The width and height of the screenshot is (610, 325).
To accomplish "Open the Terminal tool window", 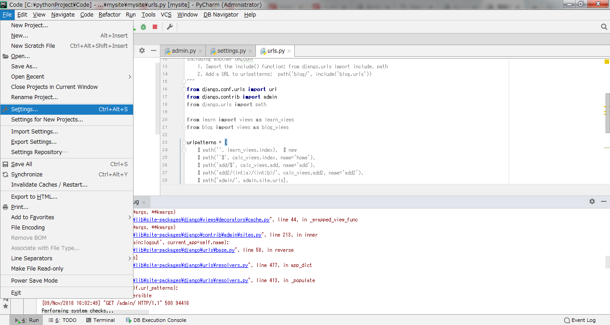I will (100, 320).
